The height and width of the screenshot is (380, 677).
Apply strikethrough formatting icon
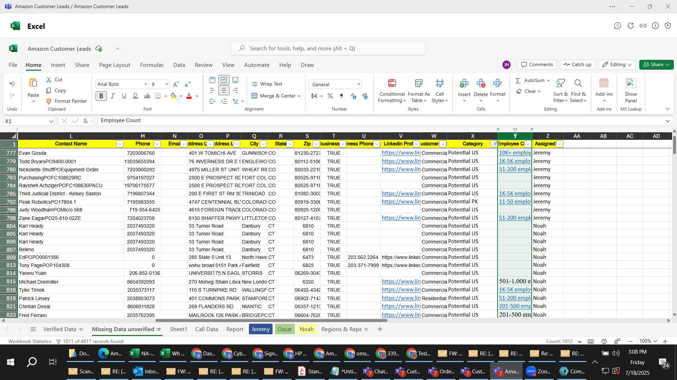click(x=147, y=96)
